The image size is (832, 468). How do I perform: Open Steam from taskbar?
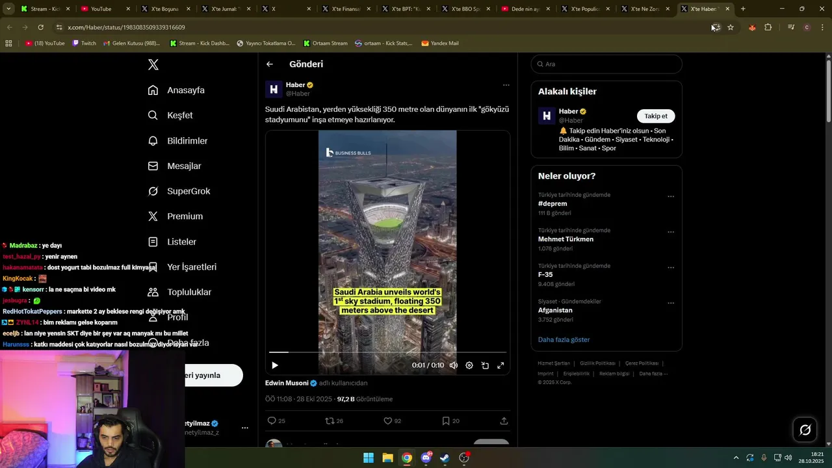445,458
